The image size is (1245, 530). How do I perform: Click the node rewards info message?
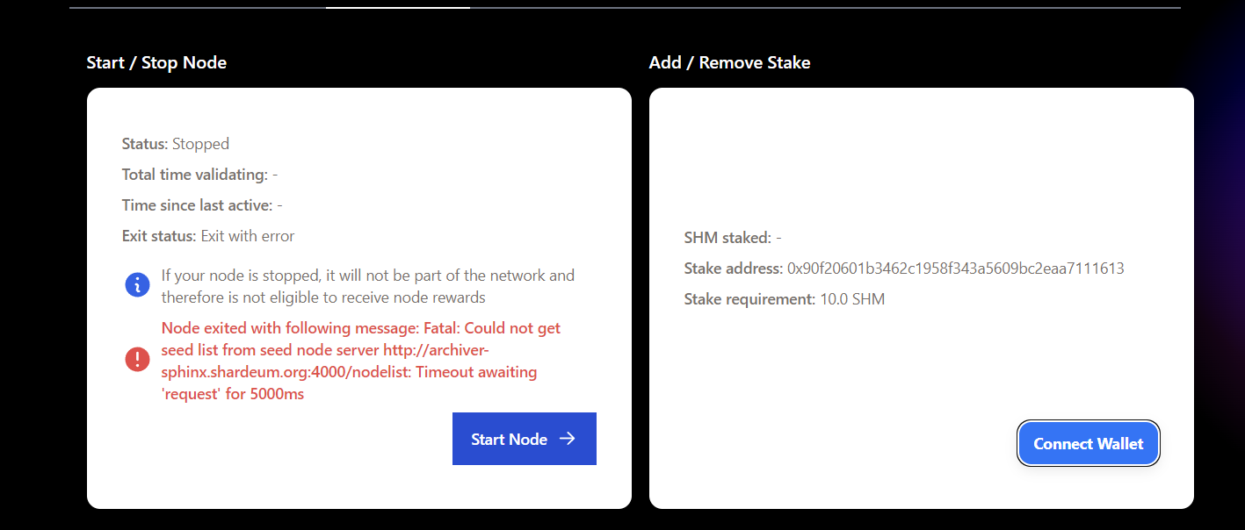click(367, 283)
